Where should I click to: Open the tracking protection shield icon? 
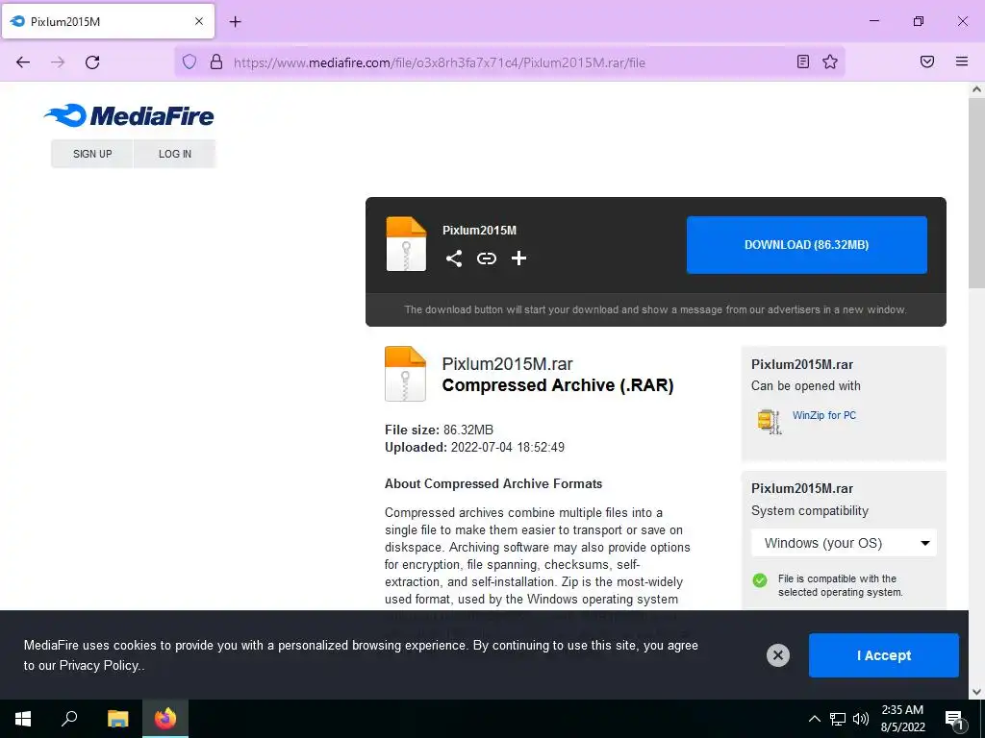(189, 61)
